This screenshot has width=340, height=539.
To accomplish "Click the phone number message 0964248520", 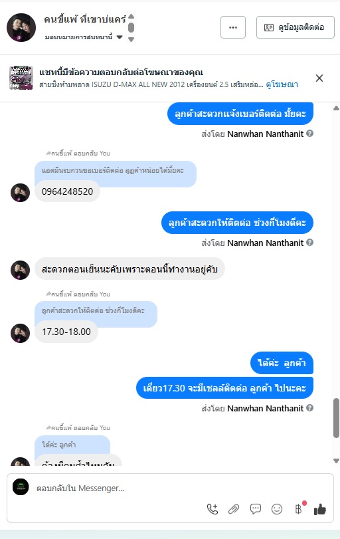I will click(67, 191).
